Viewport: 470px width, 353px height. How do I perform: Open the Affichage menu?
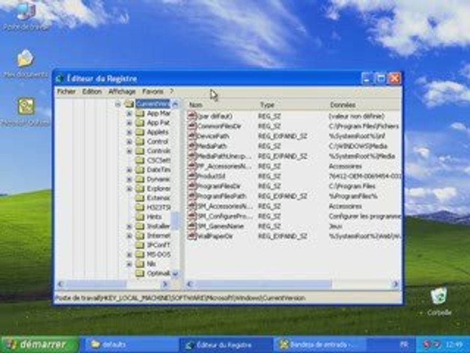(122, 92)
